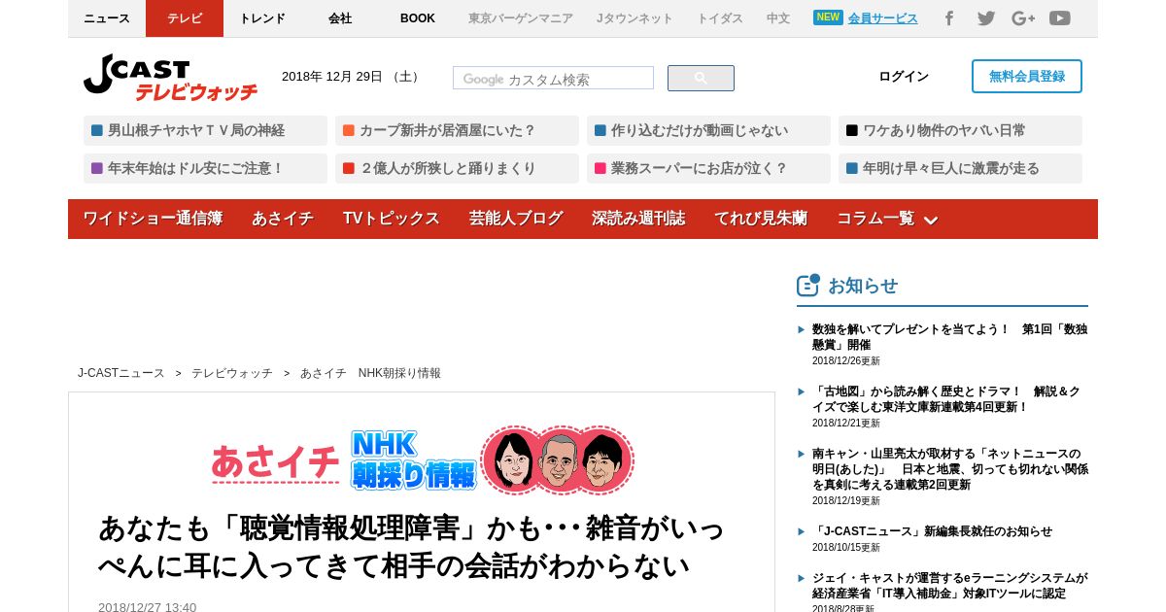Image resolution: width=1166 pixels, height=612 pixels.
Task: Open TVトピックス menu item
Action: [391, 219]
